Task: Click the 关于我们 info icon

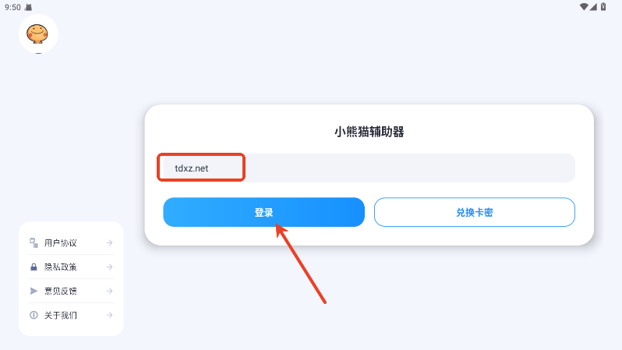Action: click(34, 315)
